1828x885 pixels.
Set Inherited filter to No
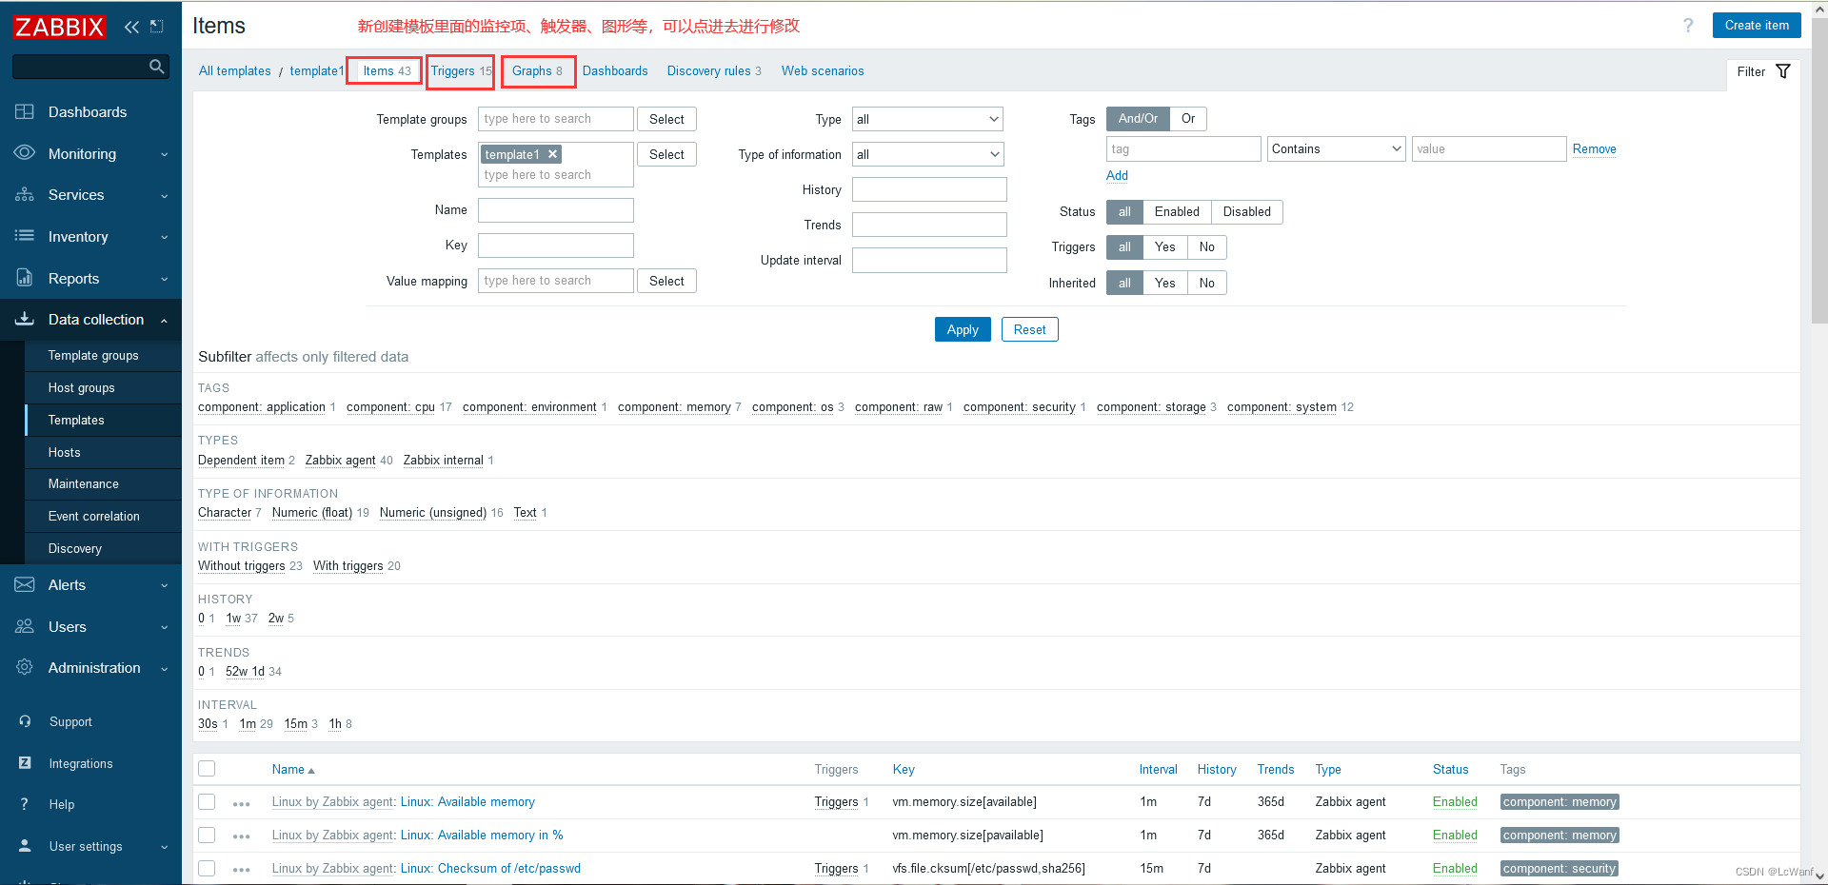1206,284
